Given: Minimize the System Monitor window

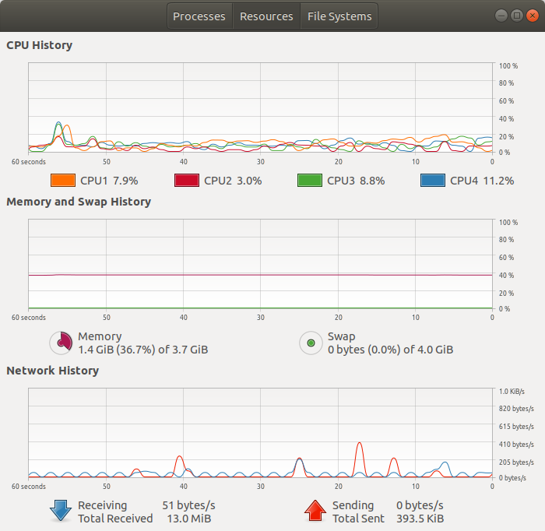Looking at the screenshot, I should (501, 16).
